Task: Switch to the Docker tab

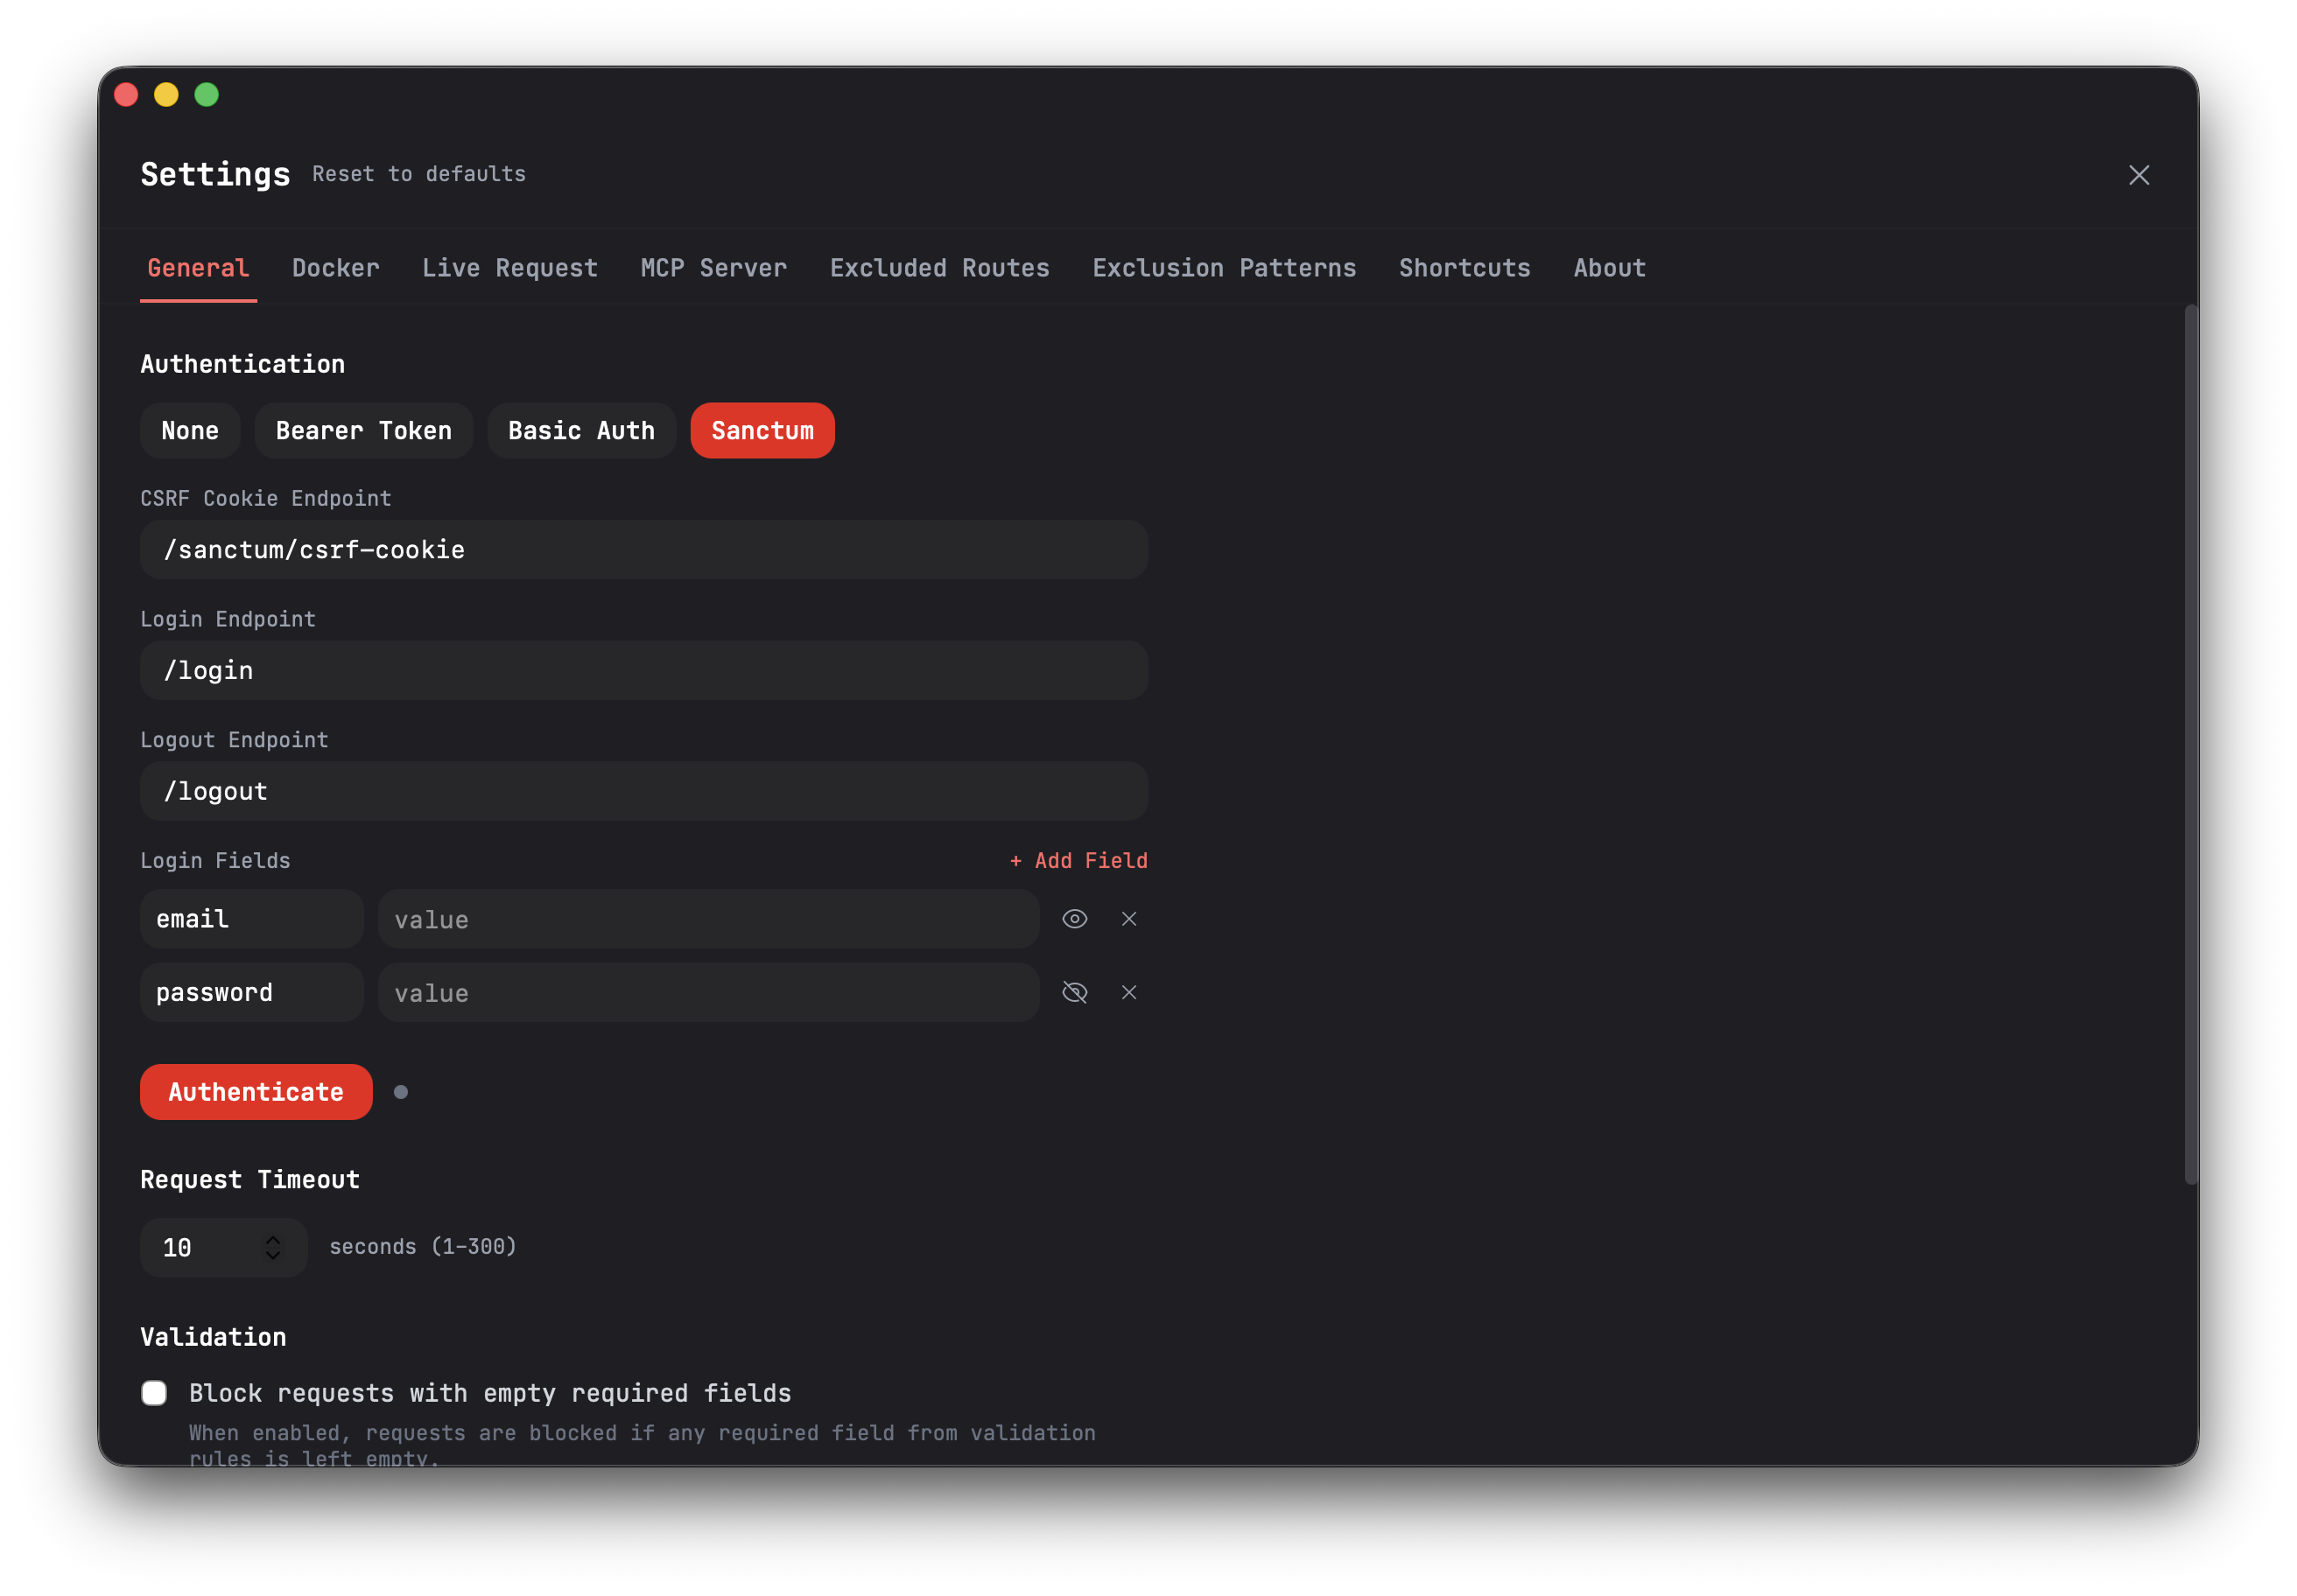Action: (x=336, y=268)
